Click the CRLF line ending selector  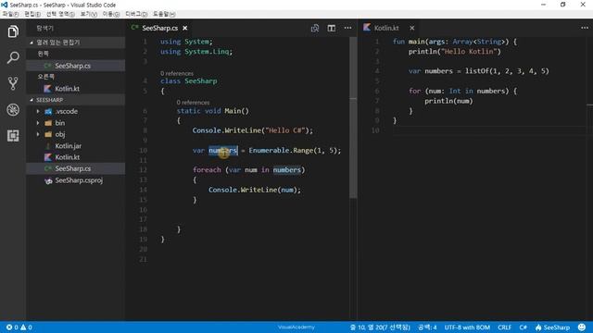504,327
